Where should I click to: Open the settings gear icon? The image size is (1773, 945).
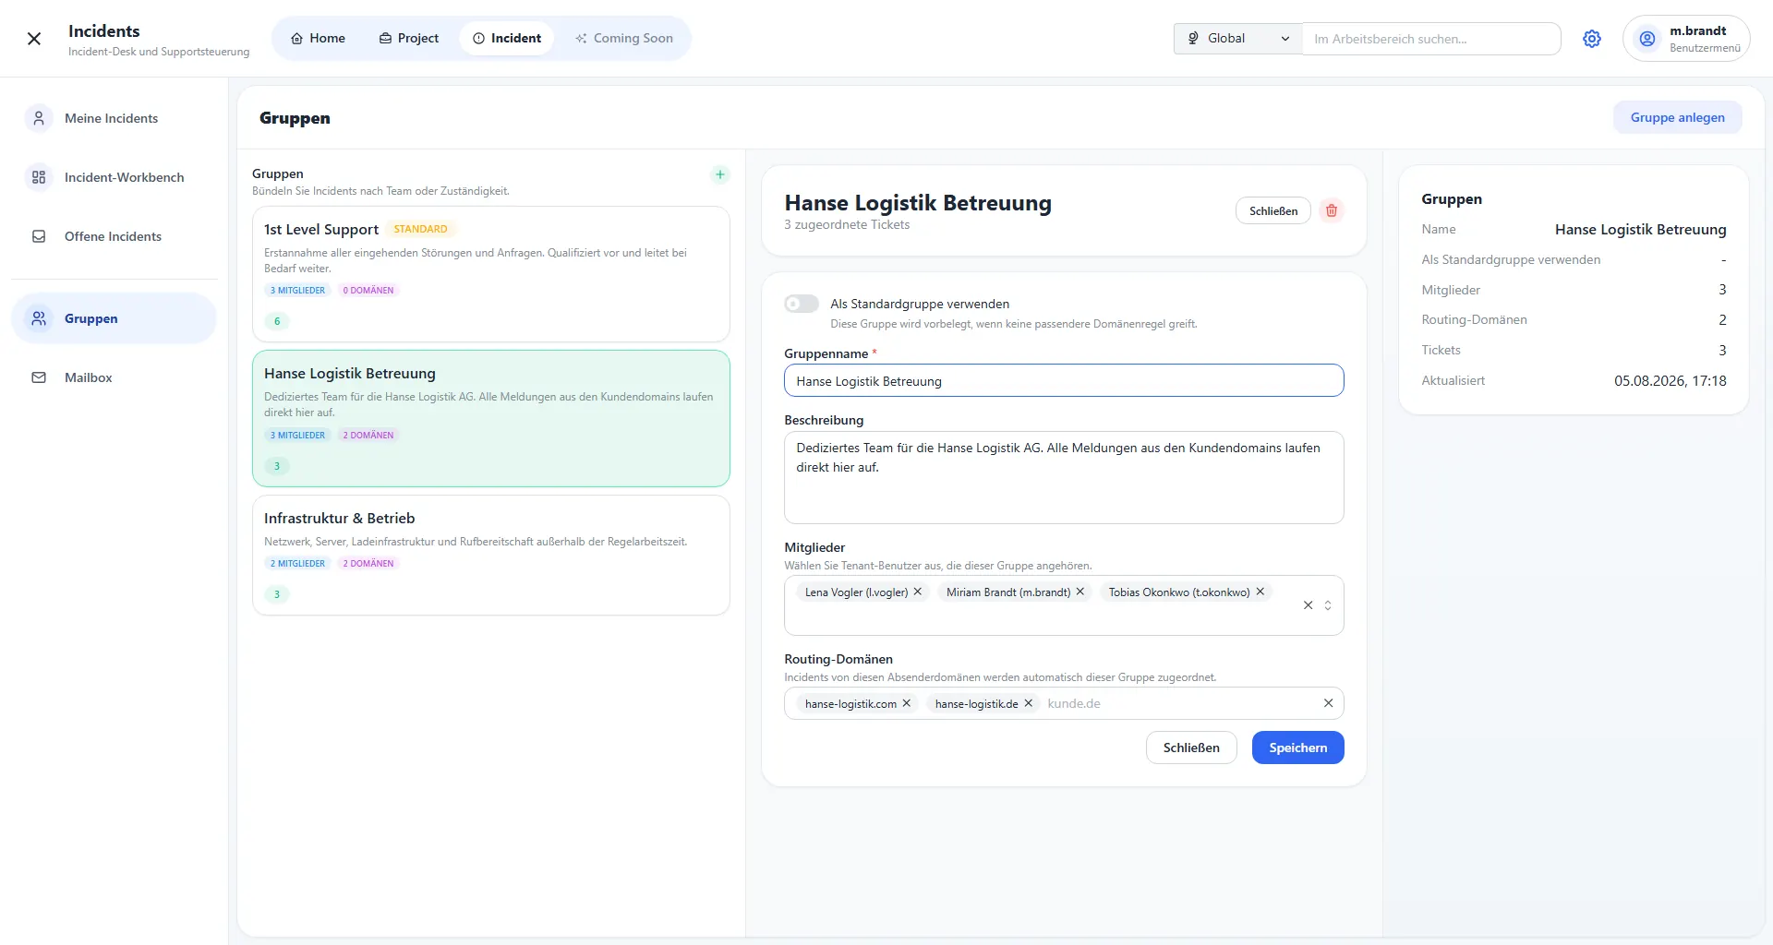[1592, 39]
